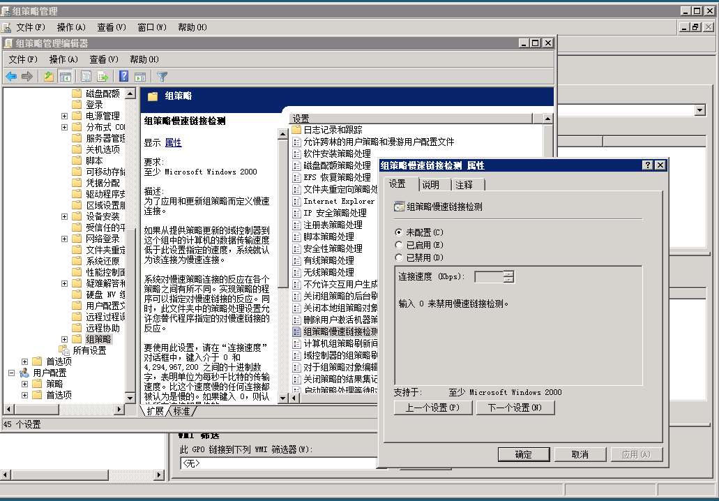Select 脚本策略处理 in settings list
The width and height of the screenshot is (719, 501).
(x=328, y=237)
